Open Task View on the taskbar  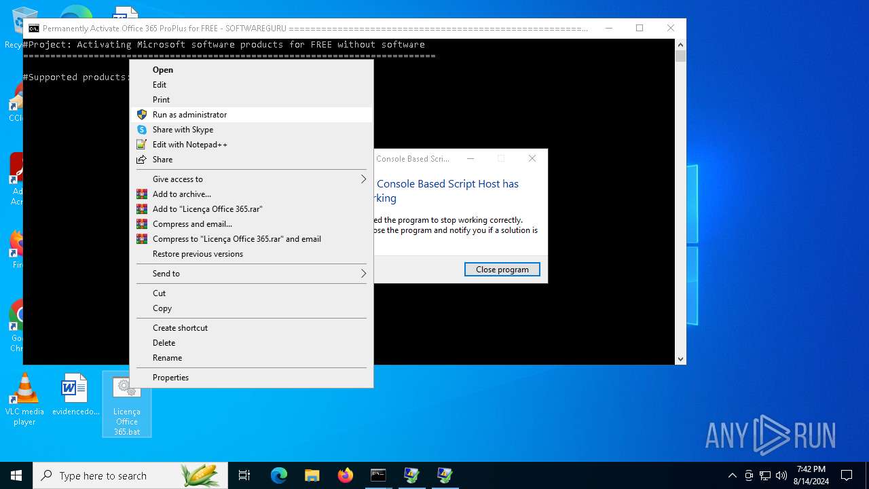pyautogui.click(x=244, y=475)
